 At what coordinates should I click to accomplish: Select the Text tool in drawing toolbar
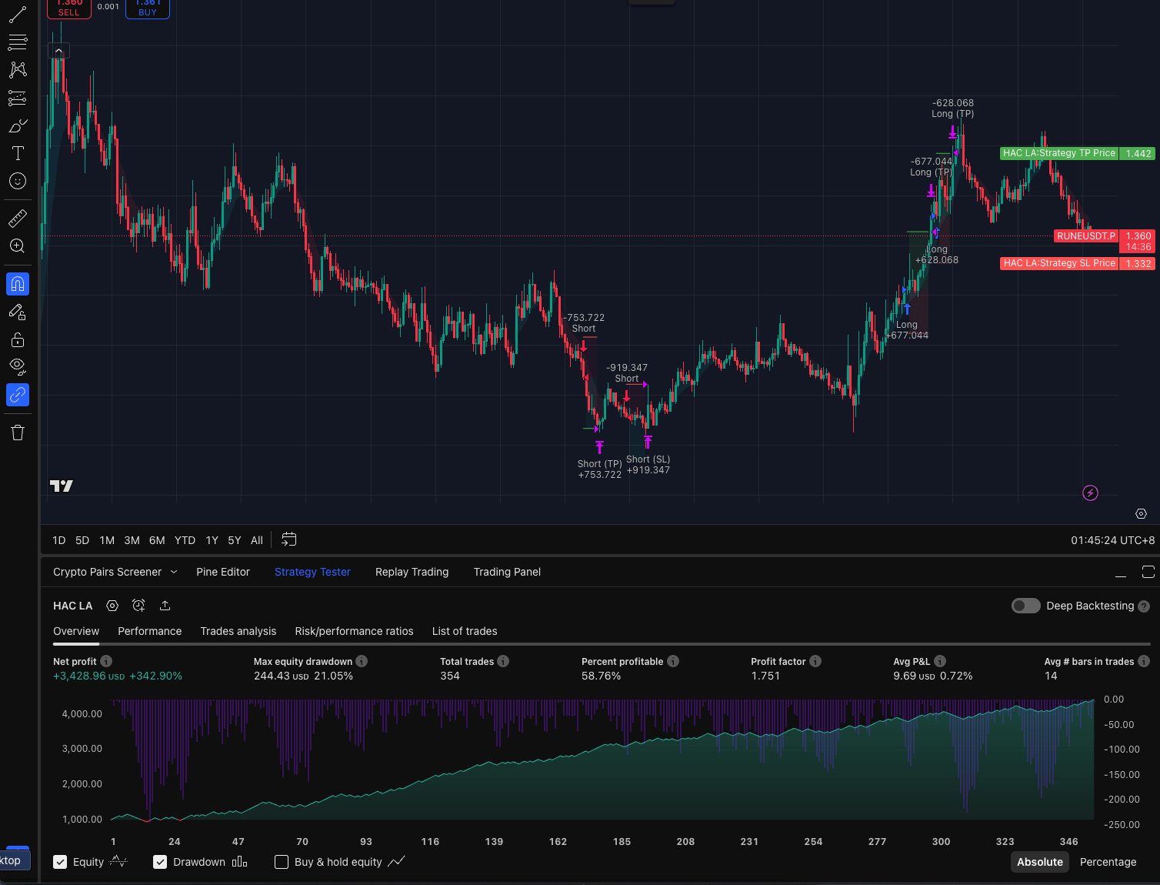click(x=18, y=153)
